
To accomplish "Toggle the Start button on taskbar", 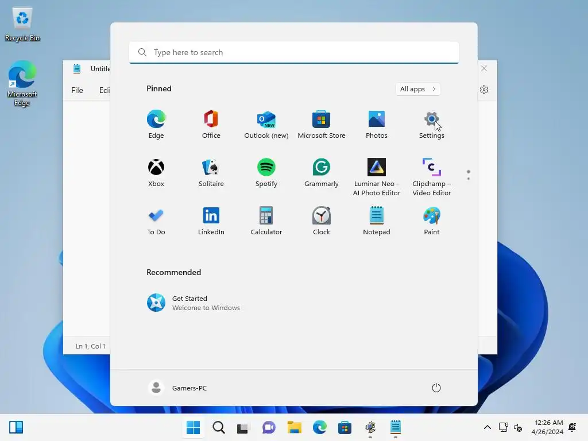I will (x=194, y=427).
